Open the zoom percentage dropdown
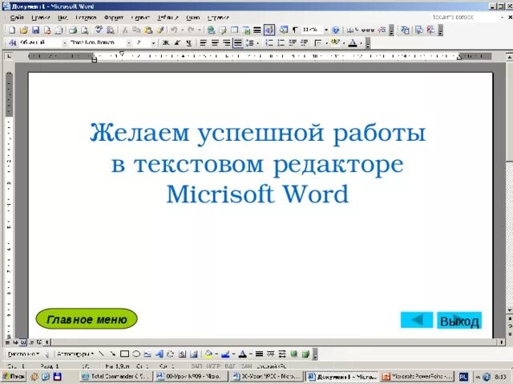The height and width of the screenshot is (384, 513). tap(326, 30)
